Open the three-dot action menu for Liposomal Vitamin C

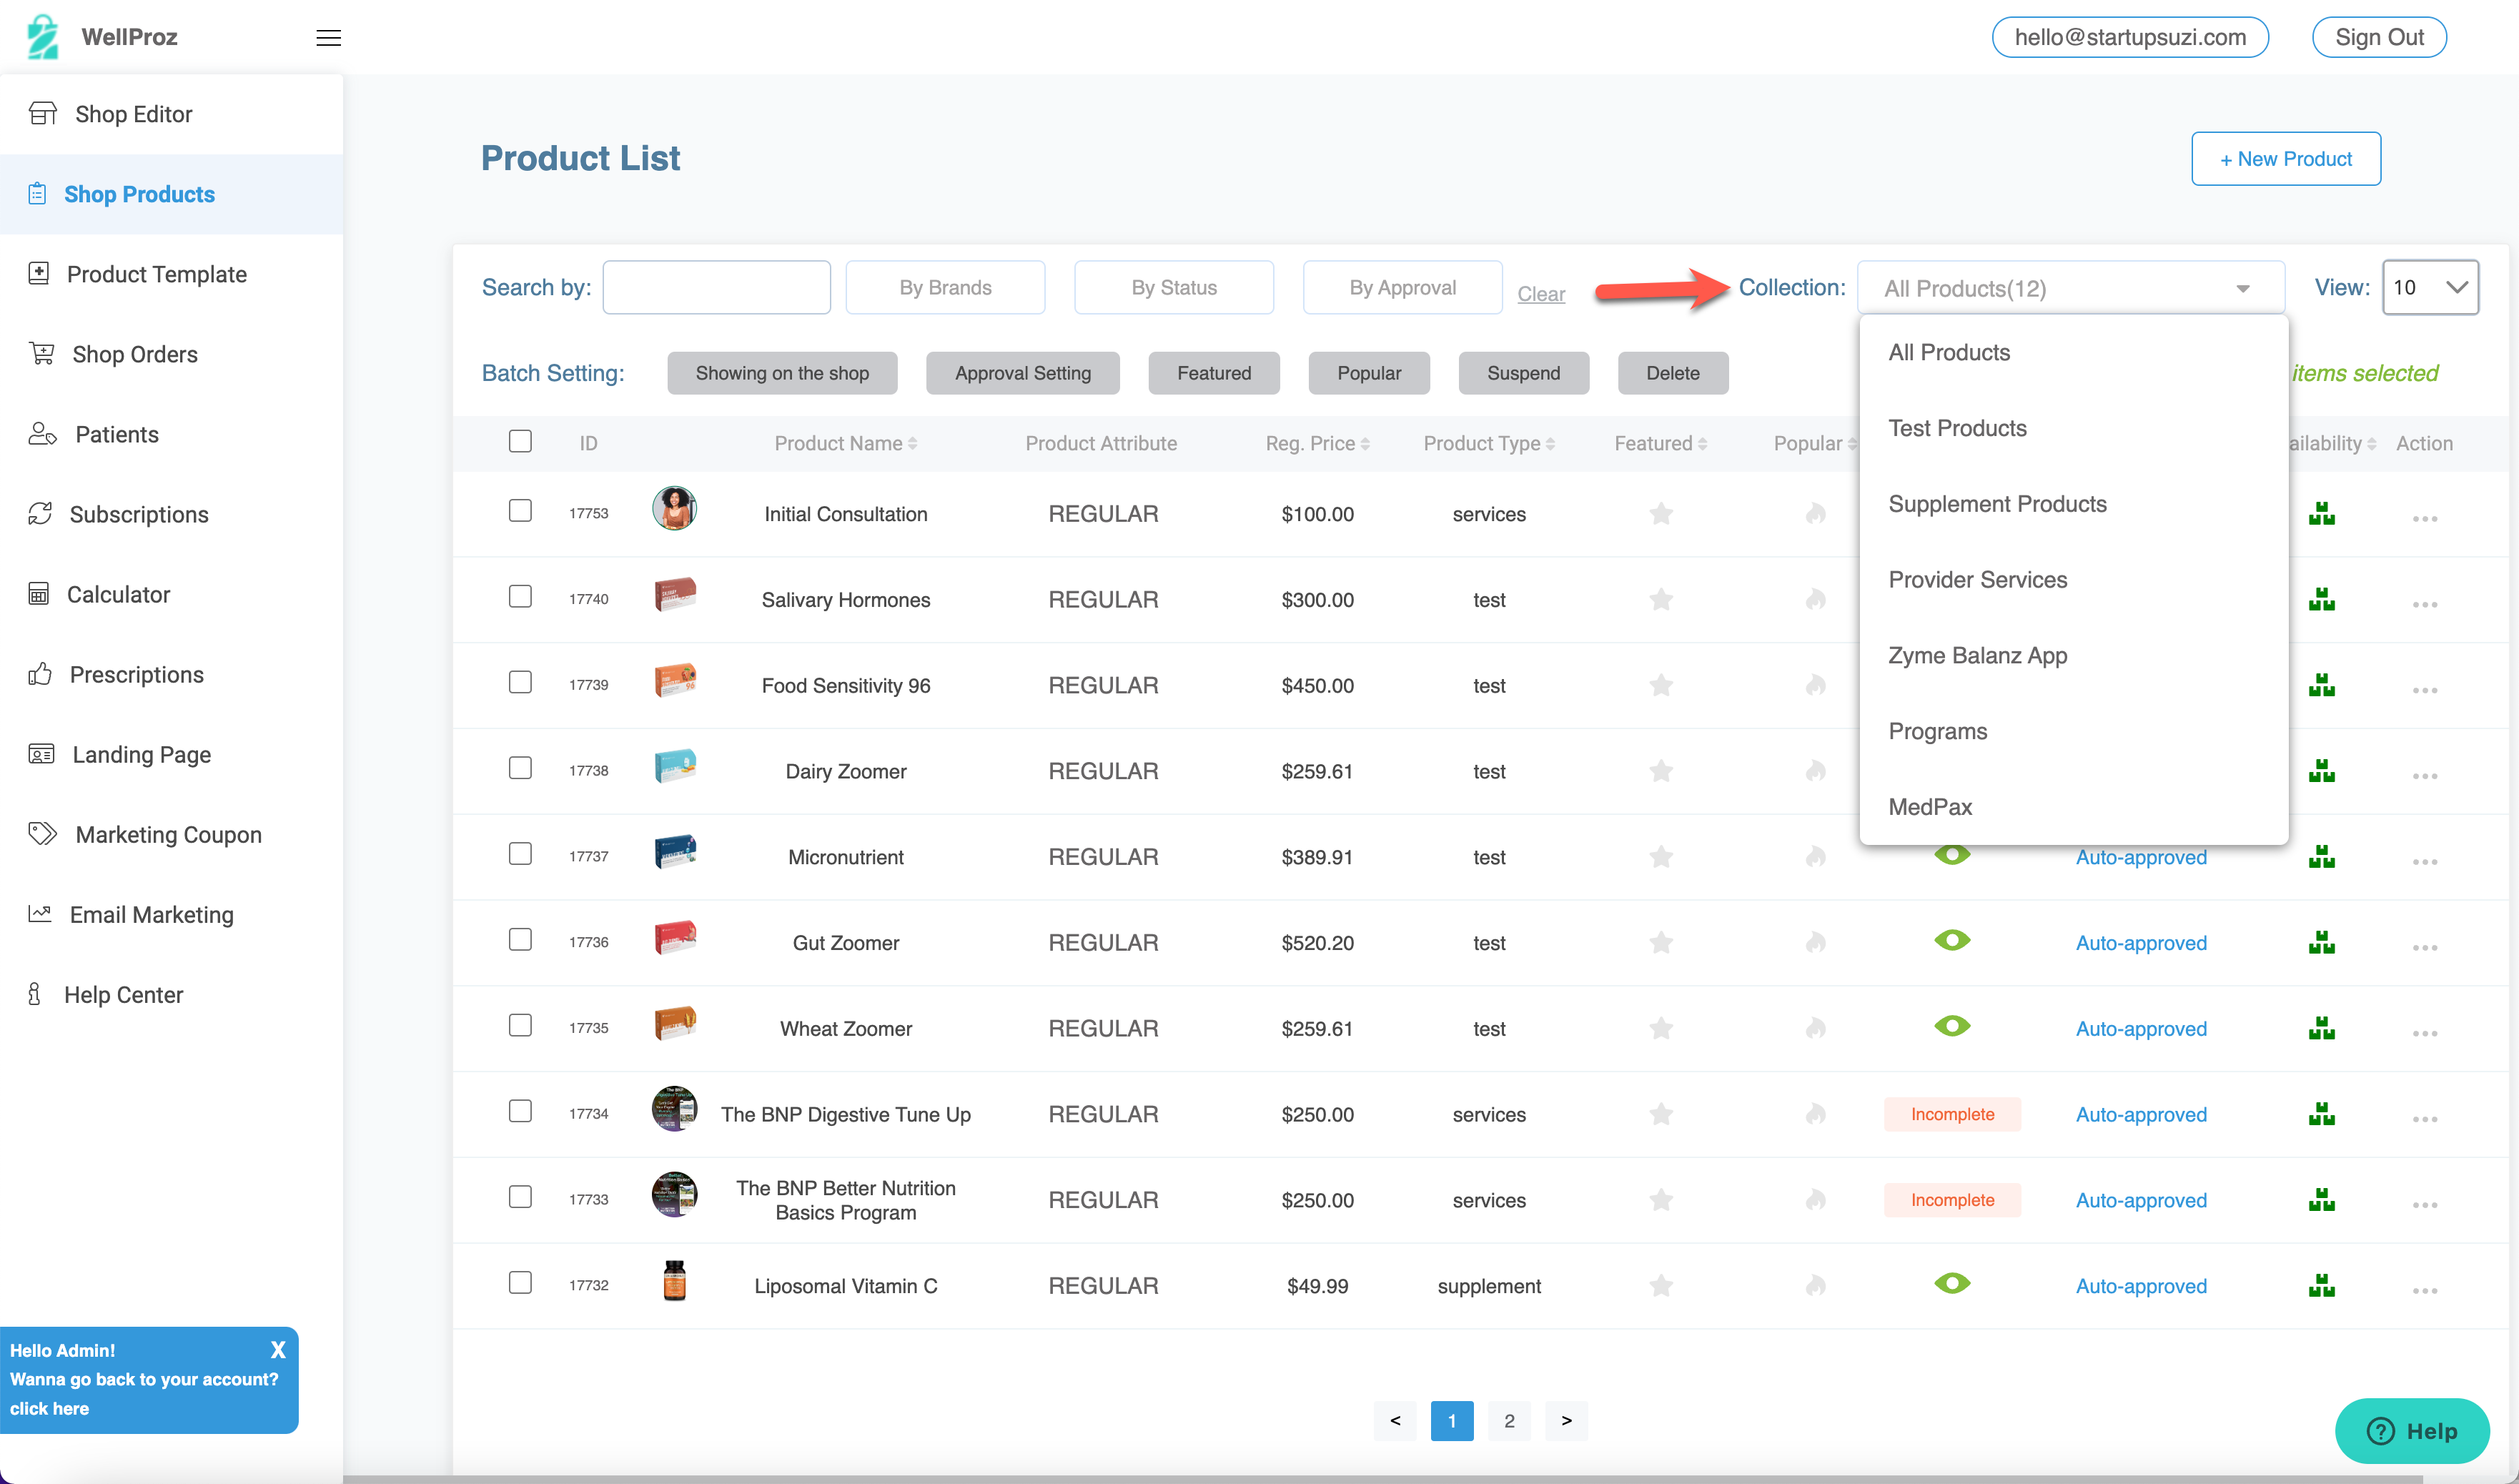2424,1290
